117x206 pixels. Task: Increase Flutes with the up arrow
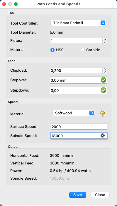(x=105, y=39)
